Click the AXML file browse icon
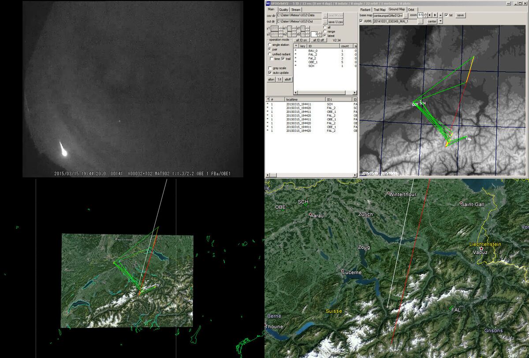The image size is (529, 358). 421,21
